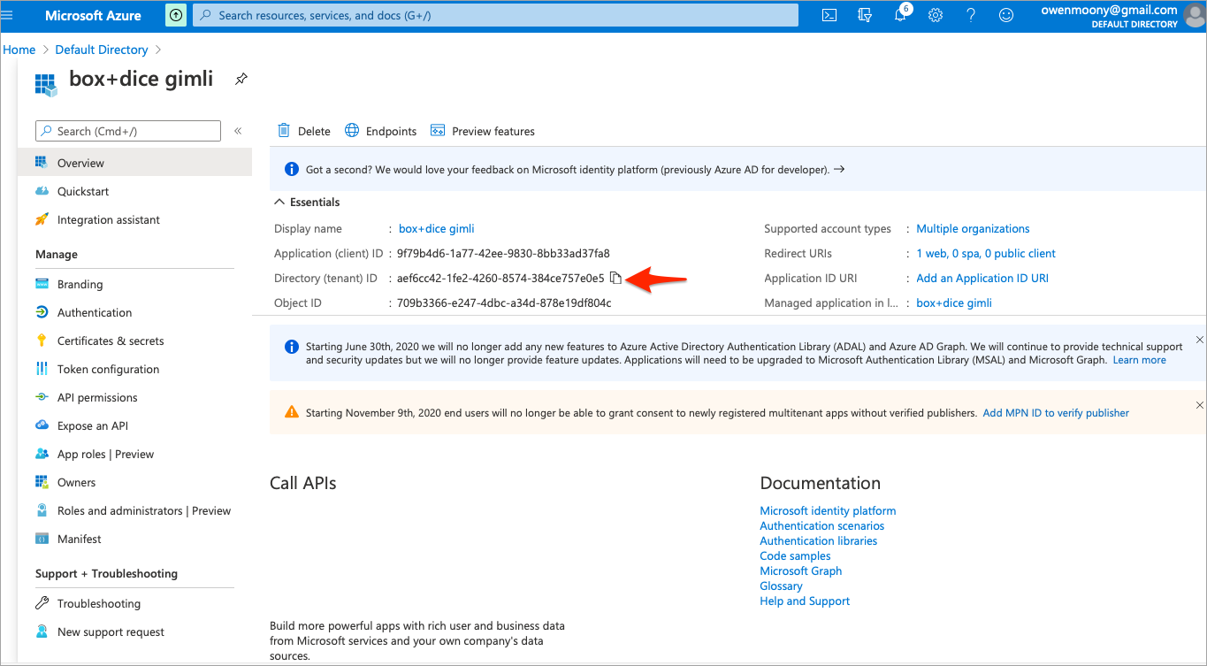Screen dimensions: 1207x666
Task: Click the box+dice gimli display name link
Action: tap(437, 228)
